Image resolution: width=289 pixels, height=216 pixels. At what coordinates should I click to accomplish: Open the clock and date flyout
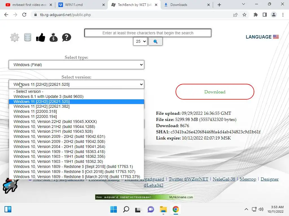275,209
